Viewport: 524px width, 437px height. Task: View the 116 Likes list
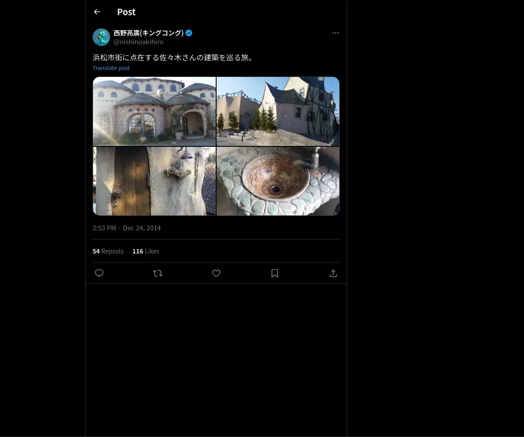(x=146, y=251)
